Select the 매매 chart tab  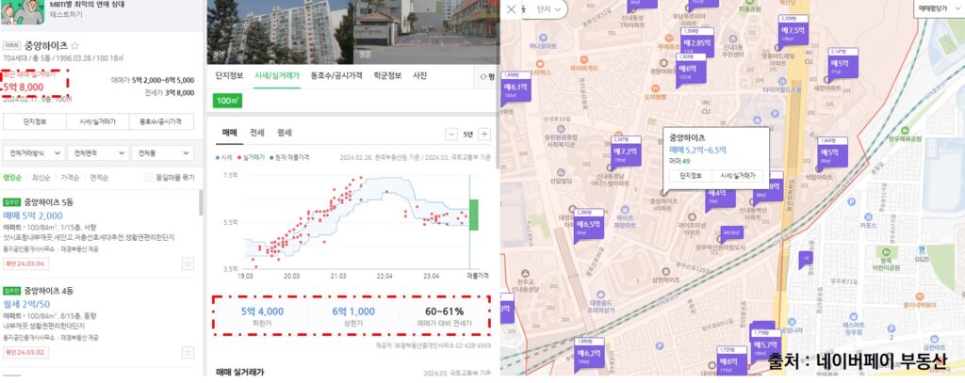click(229, 134)
